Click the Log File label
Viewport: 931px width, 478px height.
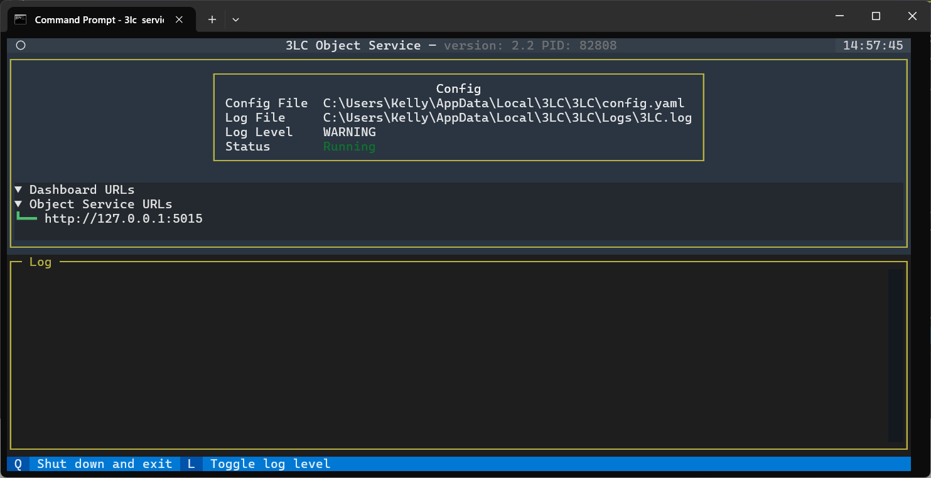click(256, 117)
